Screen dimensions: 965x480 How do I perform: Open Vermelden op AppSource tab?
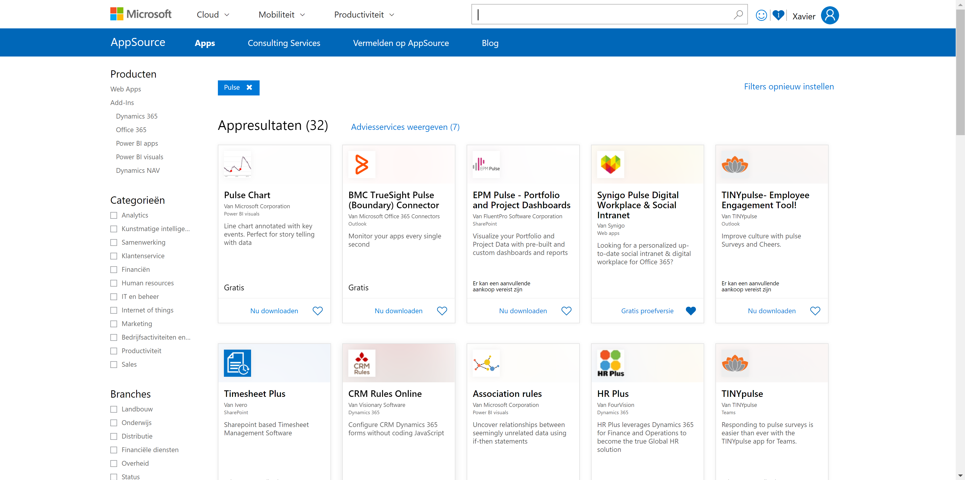pyautogui.click(x=401, y=43)
